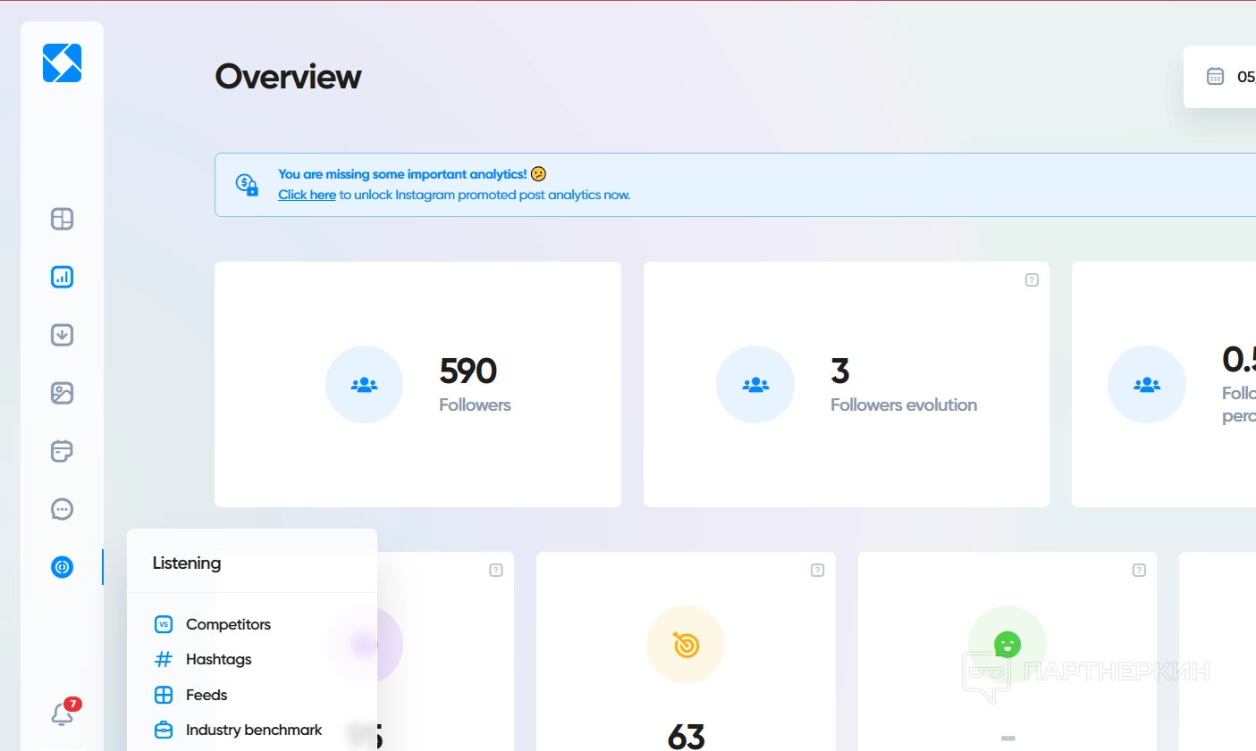1256x751 pixels.
Task: Click the orange target icon above 63
Action: [686, 645]
